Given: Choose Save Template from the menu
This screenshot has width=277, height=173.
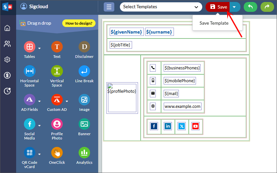Looking at the screenshot, I should tap(214, 23).
